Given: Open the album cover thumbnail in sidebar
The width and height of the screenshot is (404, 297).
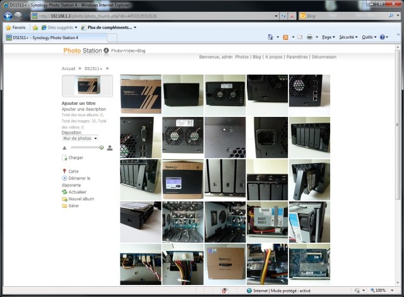Looking at the screenshot, I should pyautogui.click(x=87, y=86).
